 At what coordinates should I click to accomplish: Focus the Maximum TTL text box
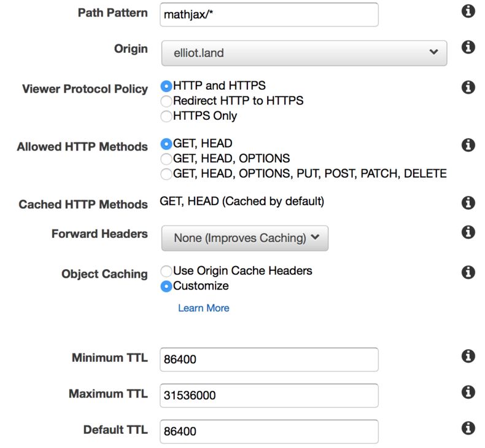(x=268, y=395)
